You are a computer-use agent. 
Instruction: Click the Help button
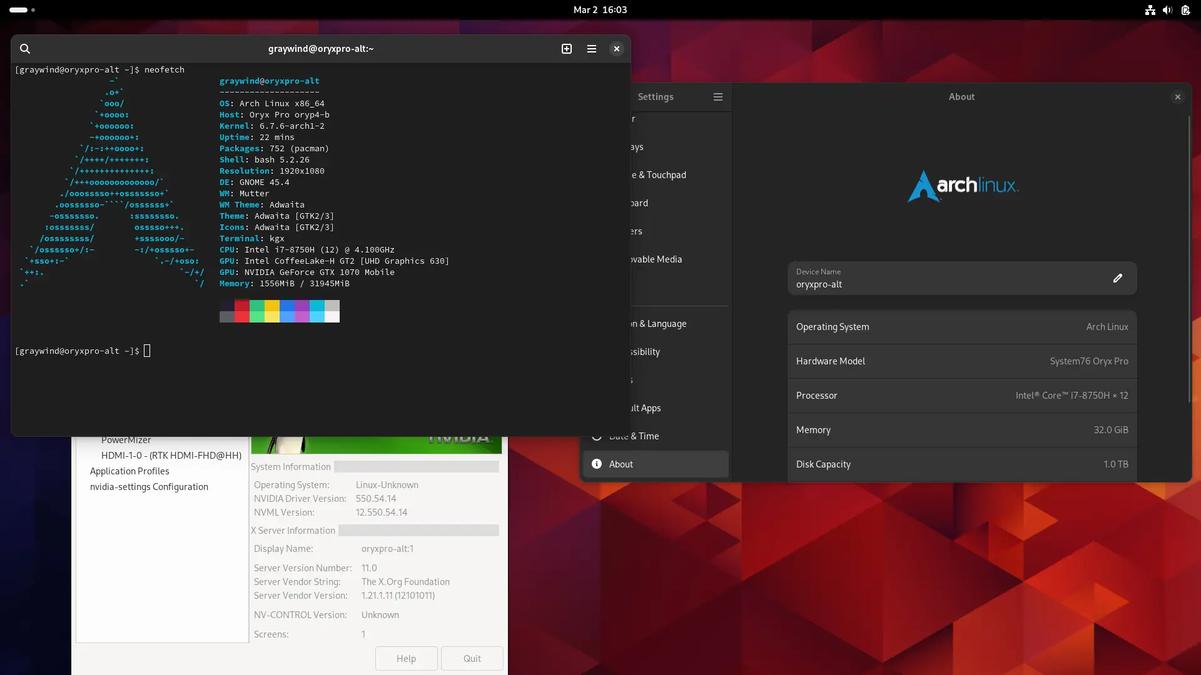pos(406,658)
